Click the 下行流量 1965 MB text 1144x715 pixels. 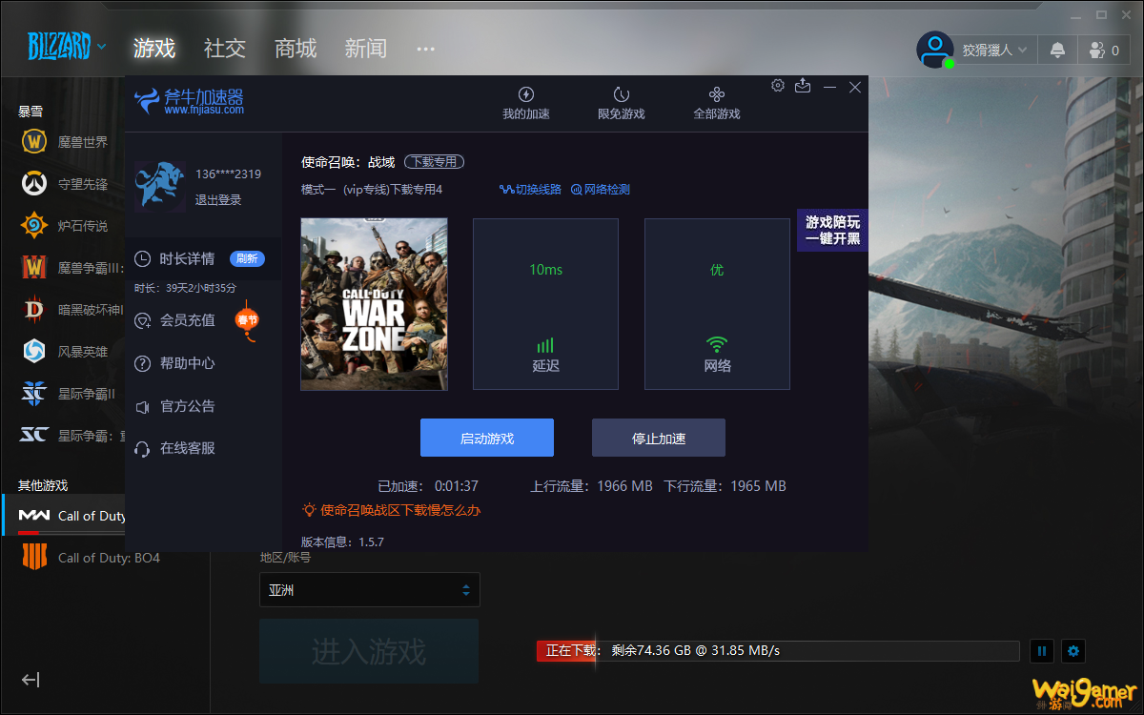click(725, 486)
